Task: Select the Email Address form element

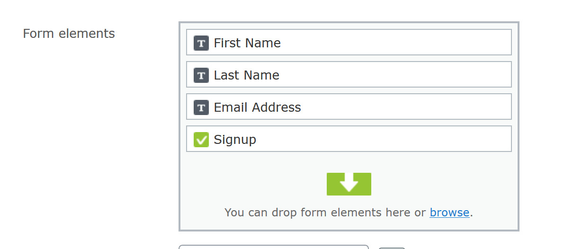Action: click(x=257, y=107)
